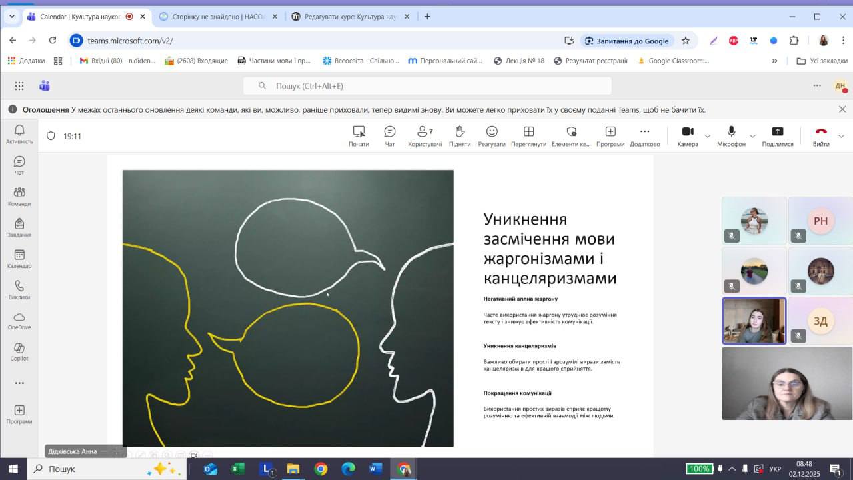Open the Реагувати reactions menu
This screenshot has width=853, height=480.
492,136
